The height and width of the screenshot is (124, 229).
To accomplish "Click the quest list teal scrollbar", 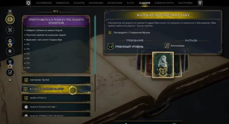I will (x=95, y=45).
